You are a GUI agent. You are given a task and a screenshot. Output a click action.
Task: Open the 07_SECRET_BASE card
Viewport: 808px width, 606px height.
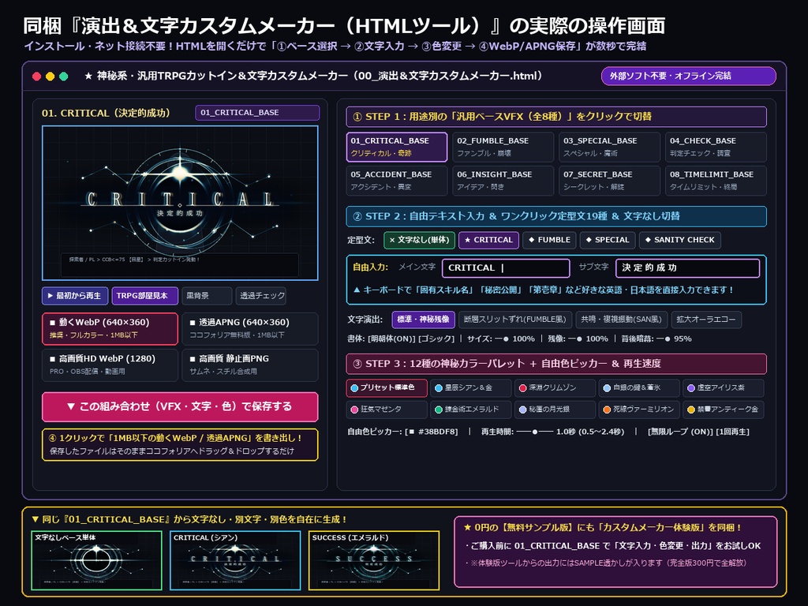[x=610, y=181]
